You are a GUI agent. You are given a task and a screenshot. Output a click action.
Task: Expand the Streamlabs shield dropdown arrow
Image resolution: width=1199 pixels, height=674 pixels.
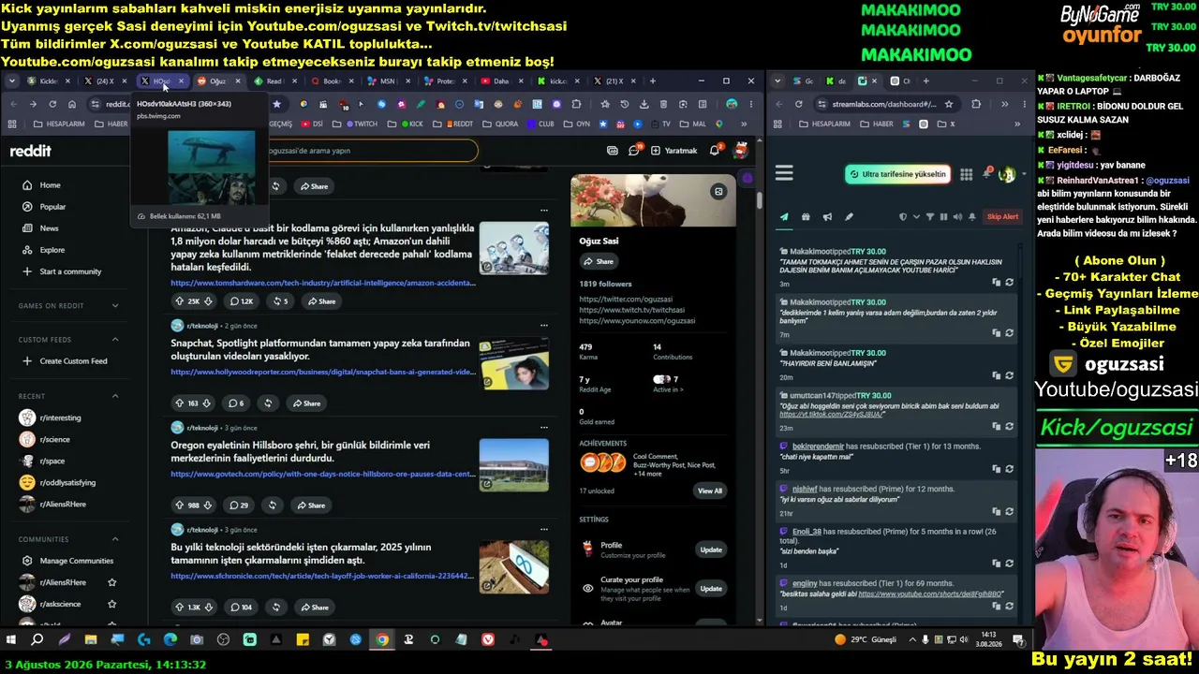(916, 217)
